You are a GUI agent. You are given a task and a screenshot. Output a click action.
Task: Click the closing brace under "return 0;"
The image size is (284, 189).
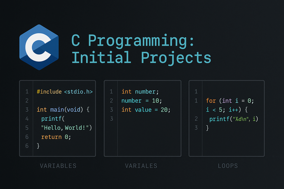(x=38, y=146)
